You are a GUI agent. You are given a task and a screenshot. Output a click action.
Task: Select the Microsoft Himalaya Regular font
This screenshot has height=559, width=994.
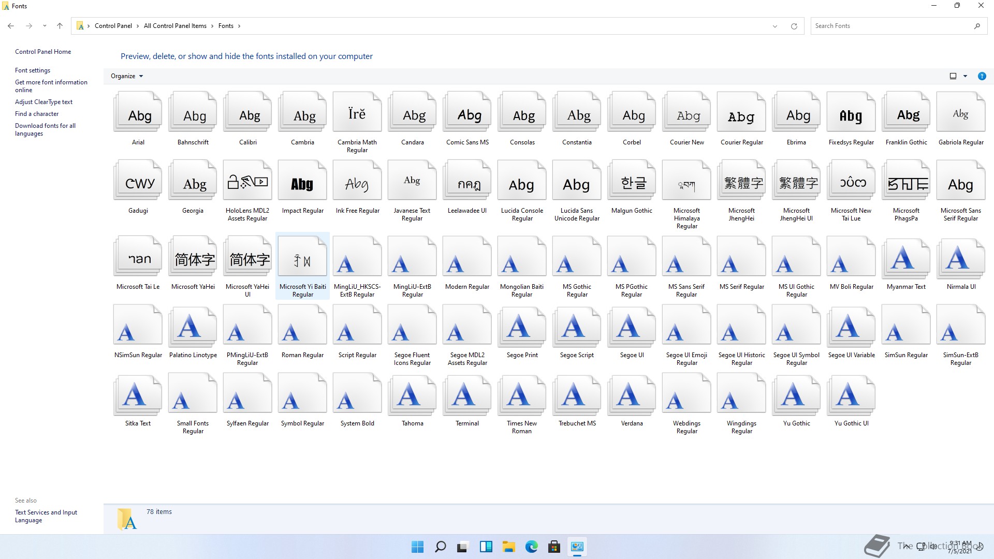[x=686, y=181]
